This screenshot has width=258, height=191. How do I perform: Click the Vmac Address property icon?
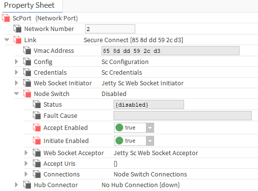(x=27, y=50)
